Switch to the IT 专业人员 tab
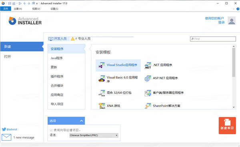Image resolution: width=240 pixels, height=147 pixels. pyautogui.click(x=81, y=39)
